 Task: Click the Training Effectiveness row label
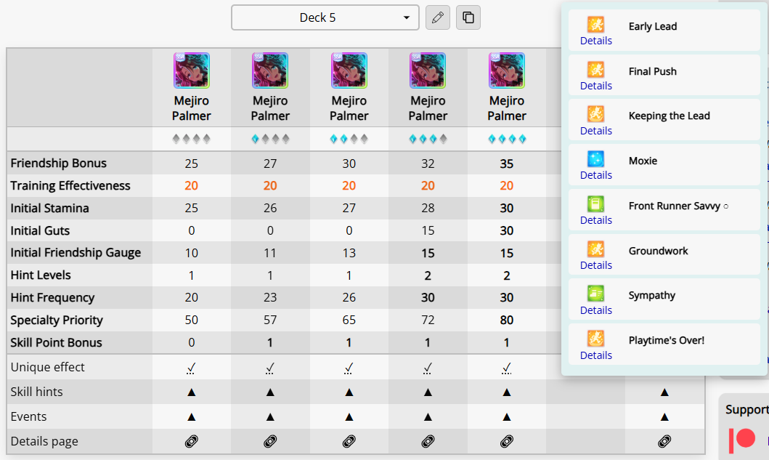point(70,185)
